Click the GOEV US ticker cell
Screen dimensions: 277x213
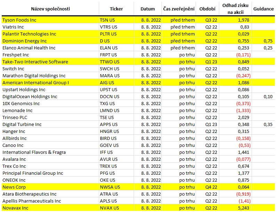[x=116, y=145]
